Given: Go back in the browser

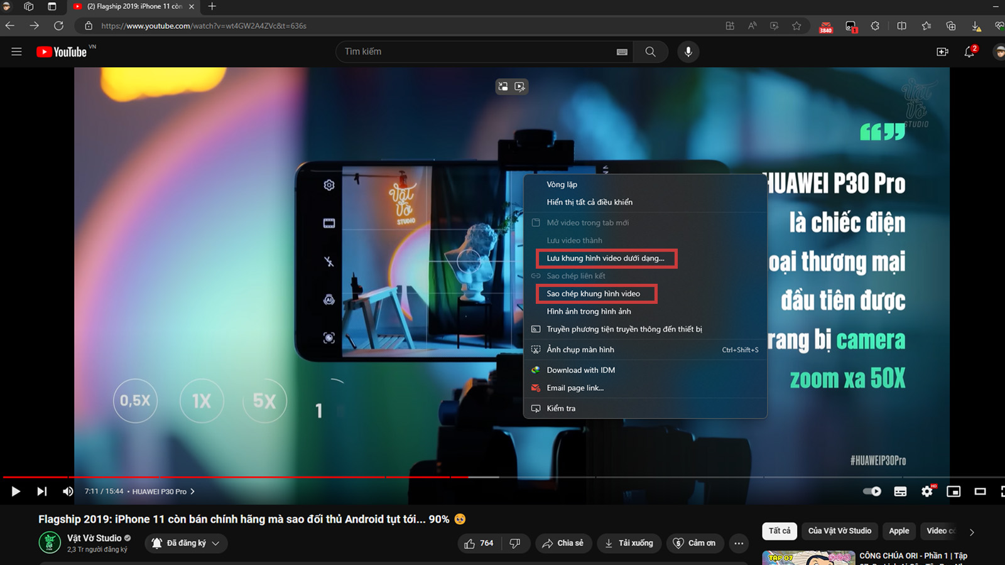Looking at the screenshot, I should [10, 26].
